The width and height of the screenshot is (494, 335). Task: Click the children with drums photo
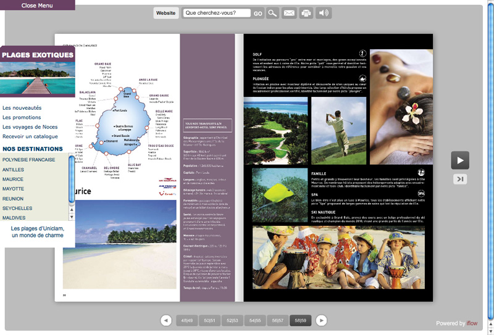click(338, 257)
